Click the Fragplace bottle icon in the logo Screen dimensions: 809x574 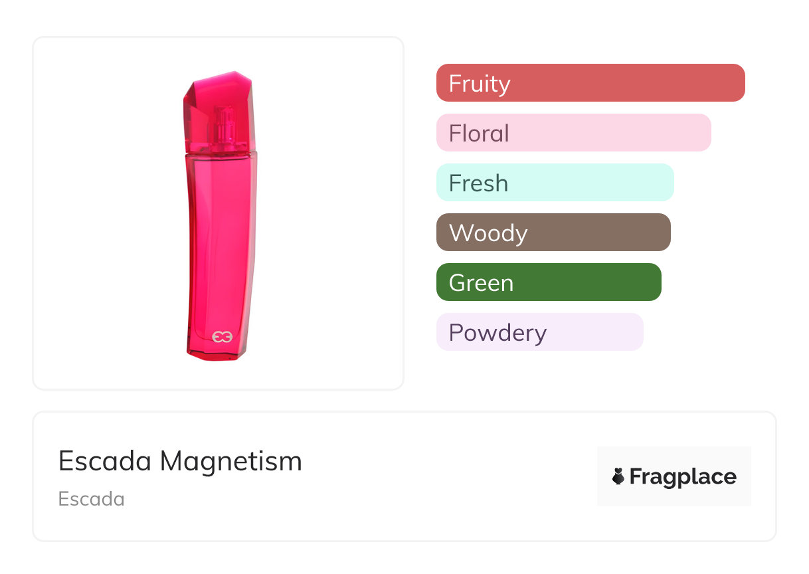pos(618,476)
